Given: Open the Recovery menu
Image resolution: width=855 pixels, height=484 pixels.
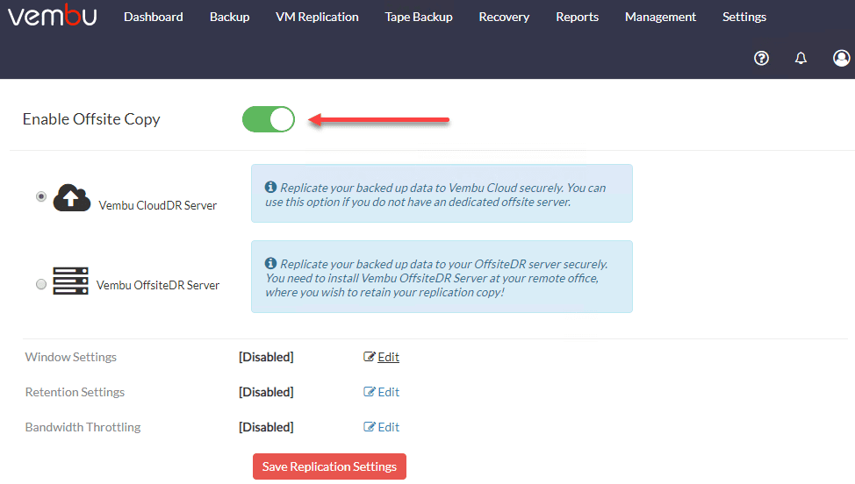Looking at the screenshot, I should click(504, 17).
